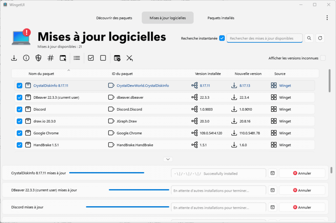The image size is (336, 223).
Task: Select the Mises à jour logicielles tab
Action: click(x=168, y=18)
